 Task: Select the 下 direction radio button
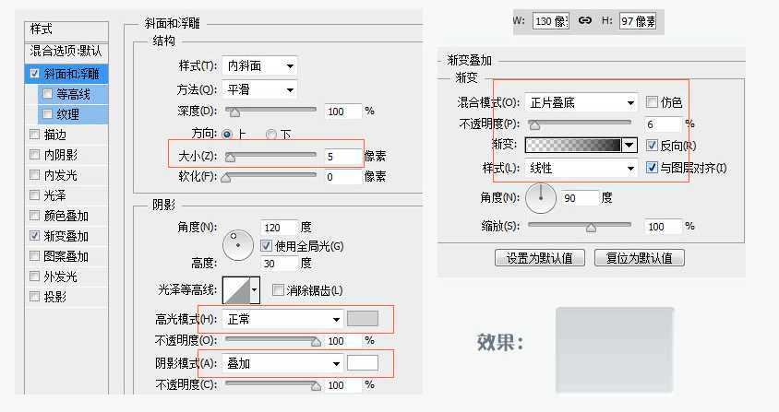click(271, 135)
